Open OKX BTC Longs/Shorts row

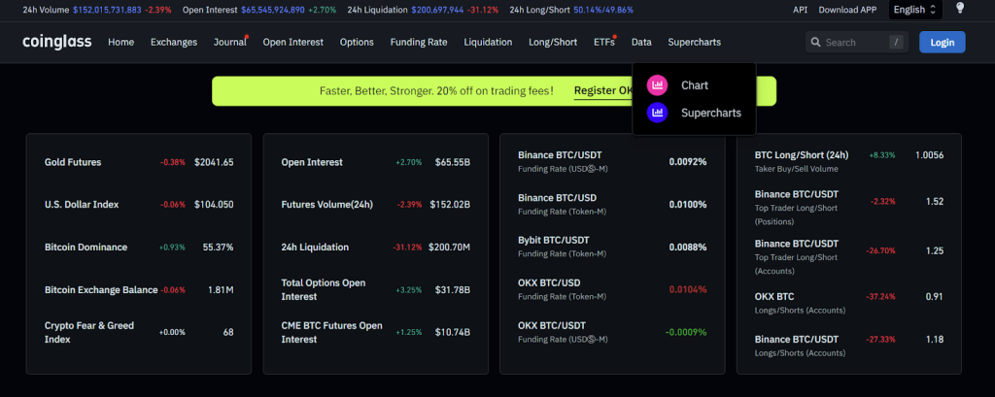coord(849,303)
